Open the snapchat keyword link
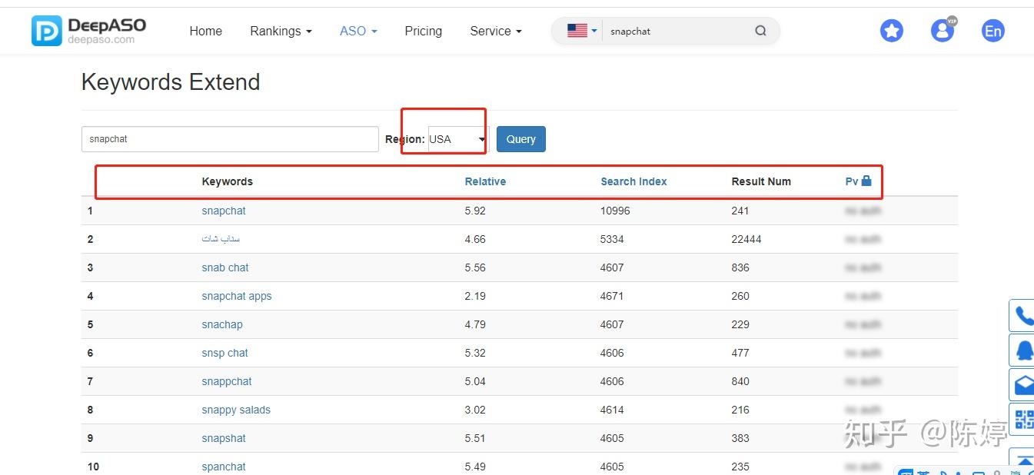The image size is (1034, 475). pos(224,211)
